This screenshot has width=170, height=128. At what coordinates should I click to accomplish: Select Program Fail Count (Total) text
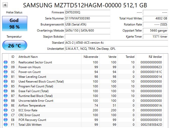(36, 86)
